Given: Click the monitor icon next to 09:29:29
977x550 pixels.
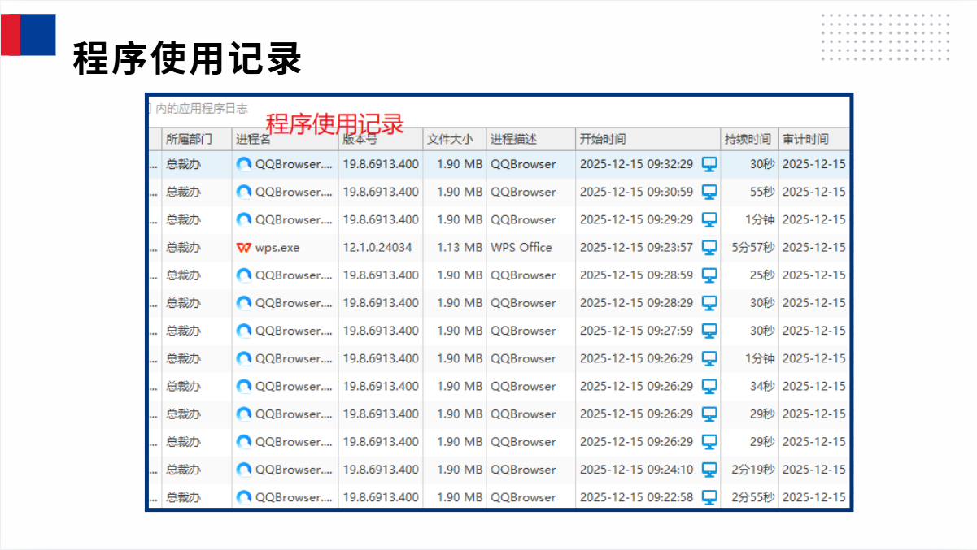Looking at the screenshot, I should tap(709, 220).
